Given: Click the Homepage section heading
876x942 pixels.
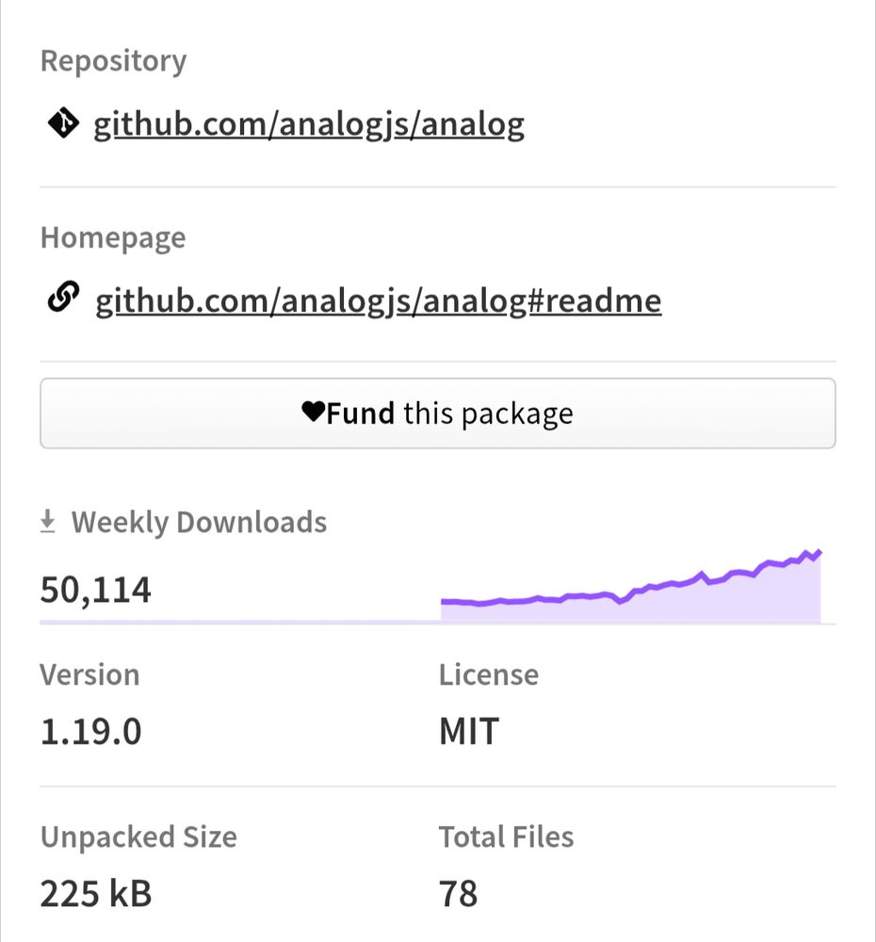Looking at the screenshot, I should 113,238.
